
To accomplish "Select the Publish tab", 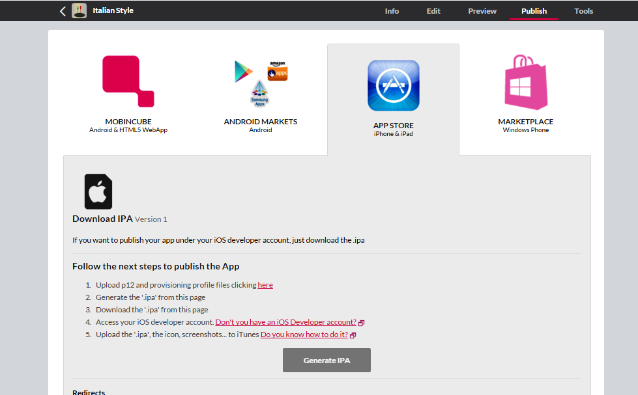I will pos(534,11).
